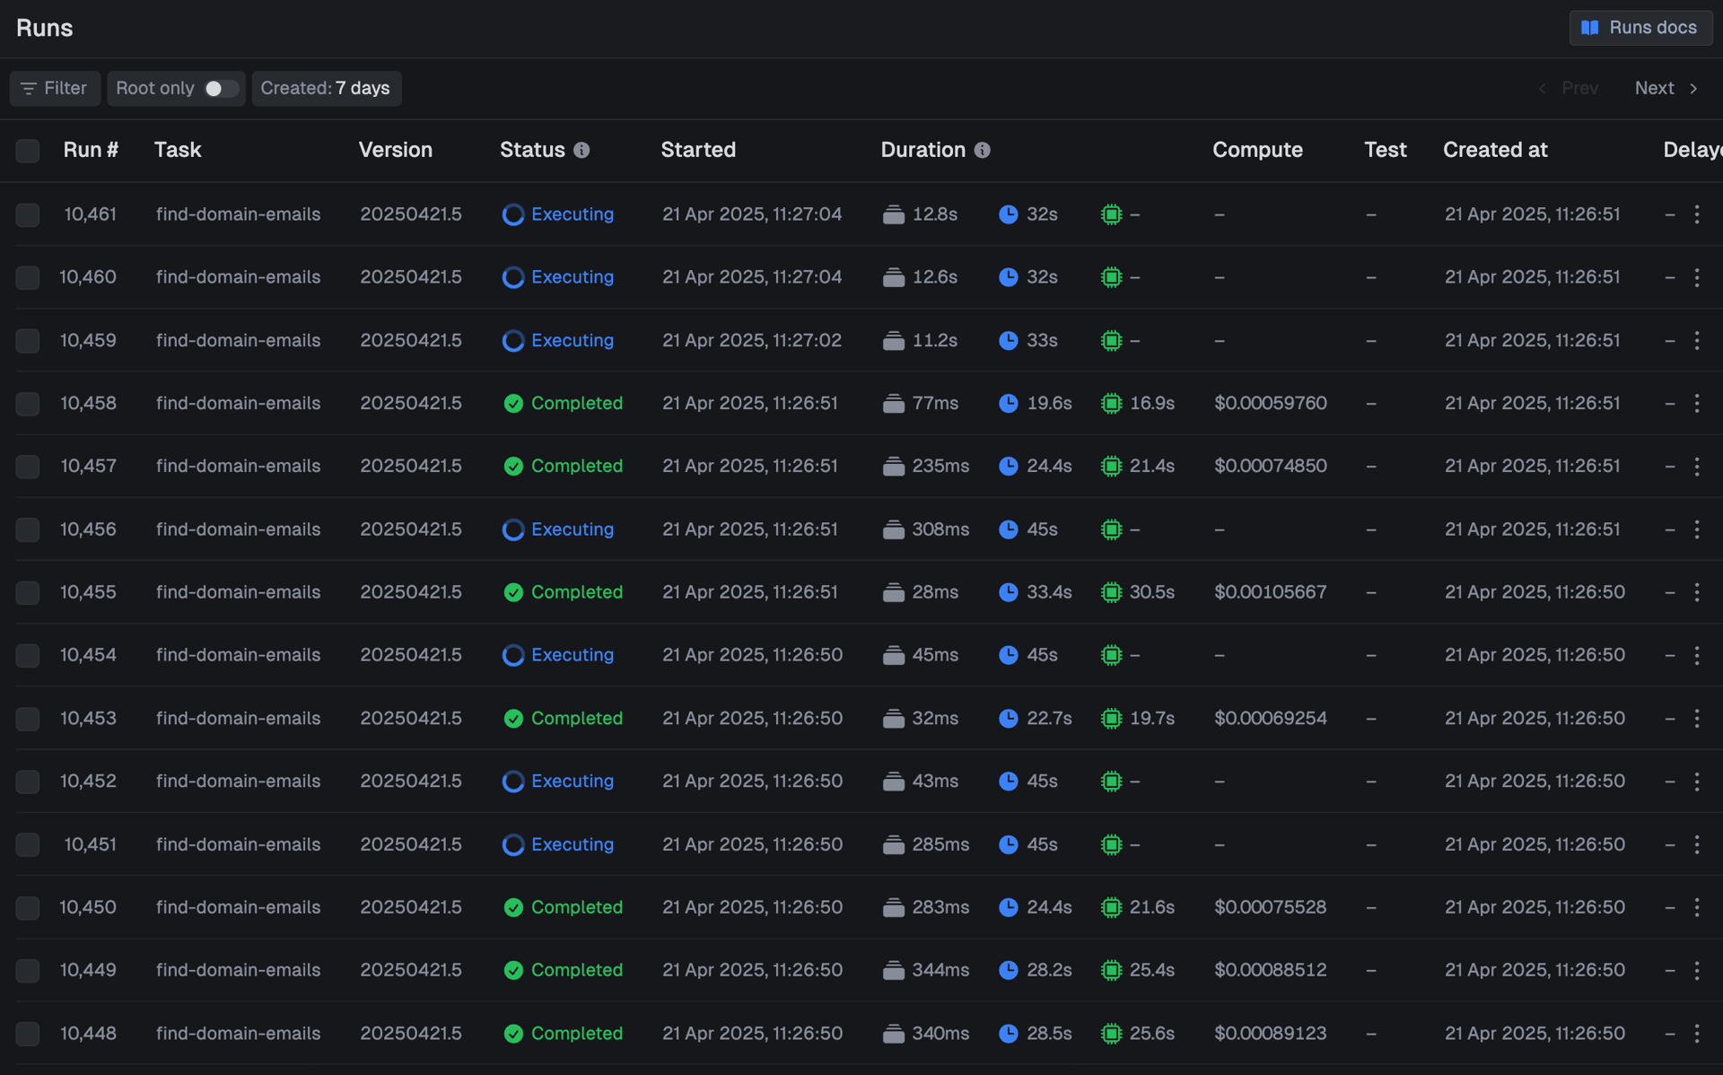Click compute cost $0.00105667
The width and height of the screenshot is (1723, 1075).
(1270, 592)
